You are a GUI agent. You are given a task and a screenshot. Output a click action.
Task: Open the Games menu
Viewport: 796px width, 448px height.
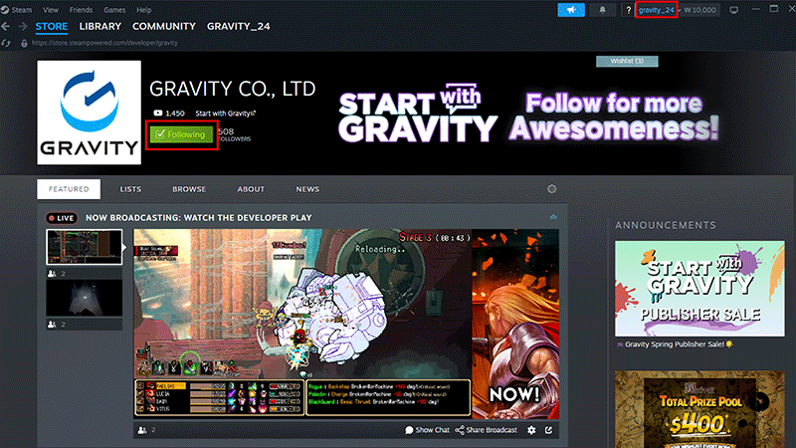click(x=114, y=10)
